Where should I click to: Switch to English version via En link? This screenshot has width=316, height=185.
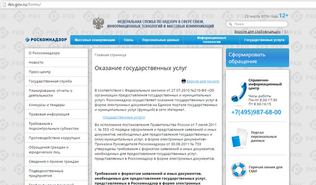click(286, 31)
